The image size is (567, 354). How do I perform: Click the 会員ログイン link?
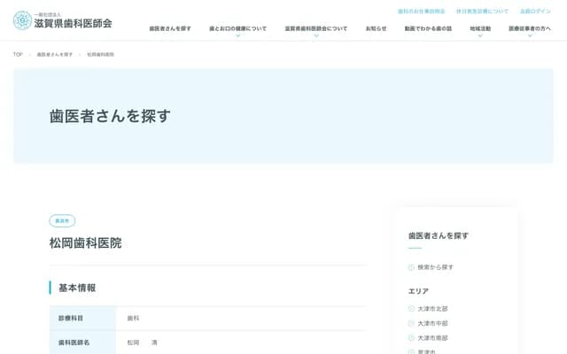pyautogui.click(x=535, y=12)
